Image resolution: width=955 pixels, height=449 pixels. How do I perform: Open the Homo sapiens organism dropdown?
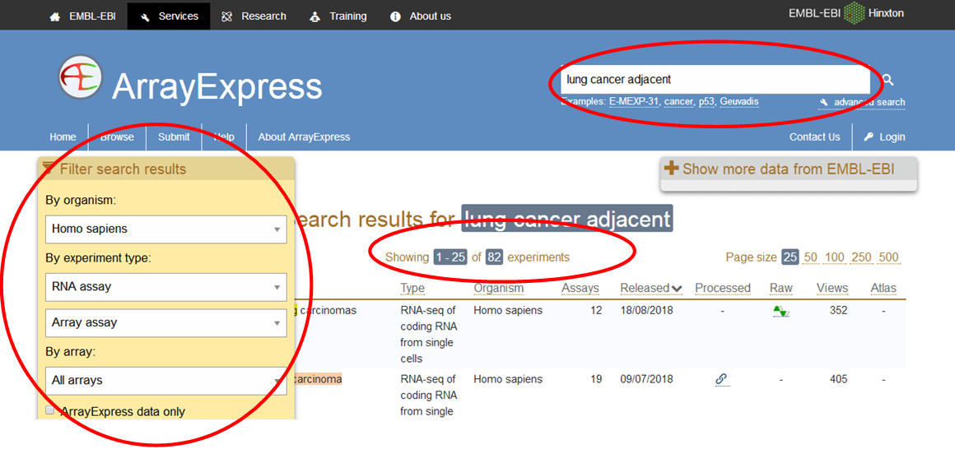[x=166, y=229]
